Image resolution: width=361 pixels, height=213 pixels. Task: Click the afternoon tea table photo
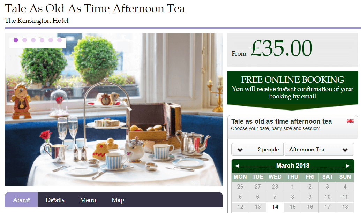click(x=114, y=109)
